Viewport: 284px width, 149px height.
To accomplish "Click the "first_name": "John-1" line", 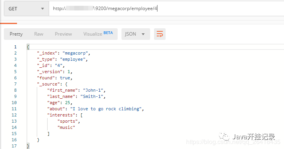I will tap(76, 90).
